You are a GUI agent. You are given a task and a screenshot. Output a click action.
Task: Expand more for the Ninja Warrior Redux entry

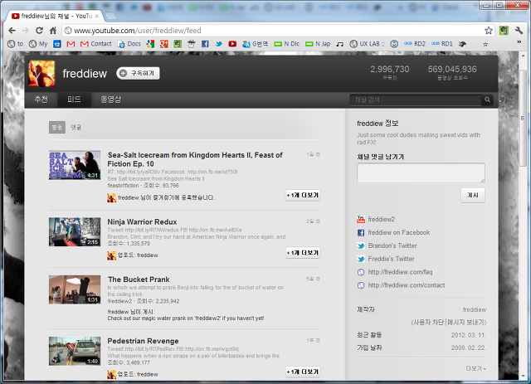[x=303, y=253]
